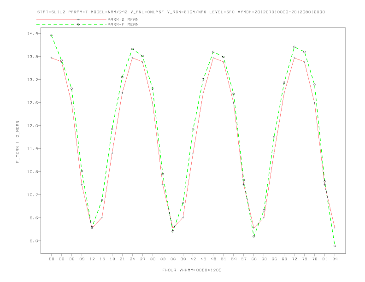Image resolution: width=365 pixels, height=282 pixels.
Task: Click the 75 forecast hour tick label
Action: tap(305, 259)
